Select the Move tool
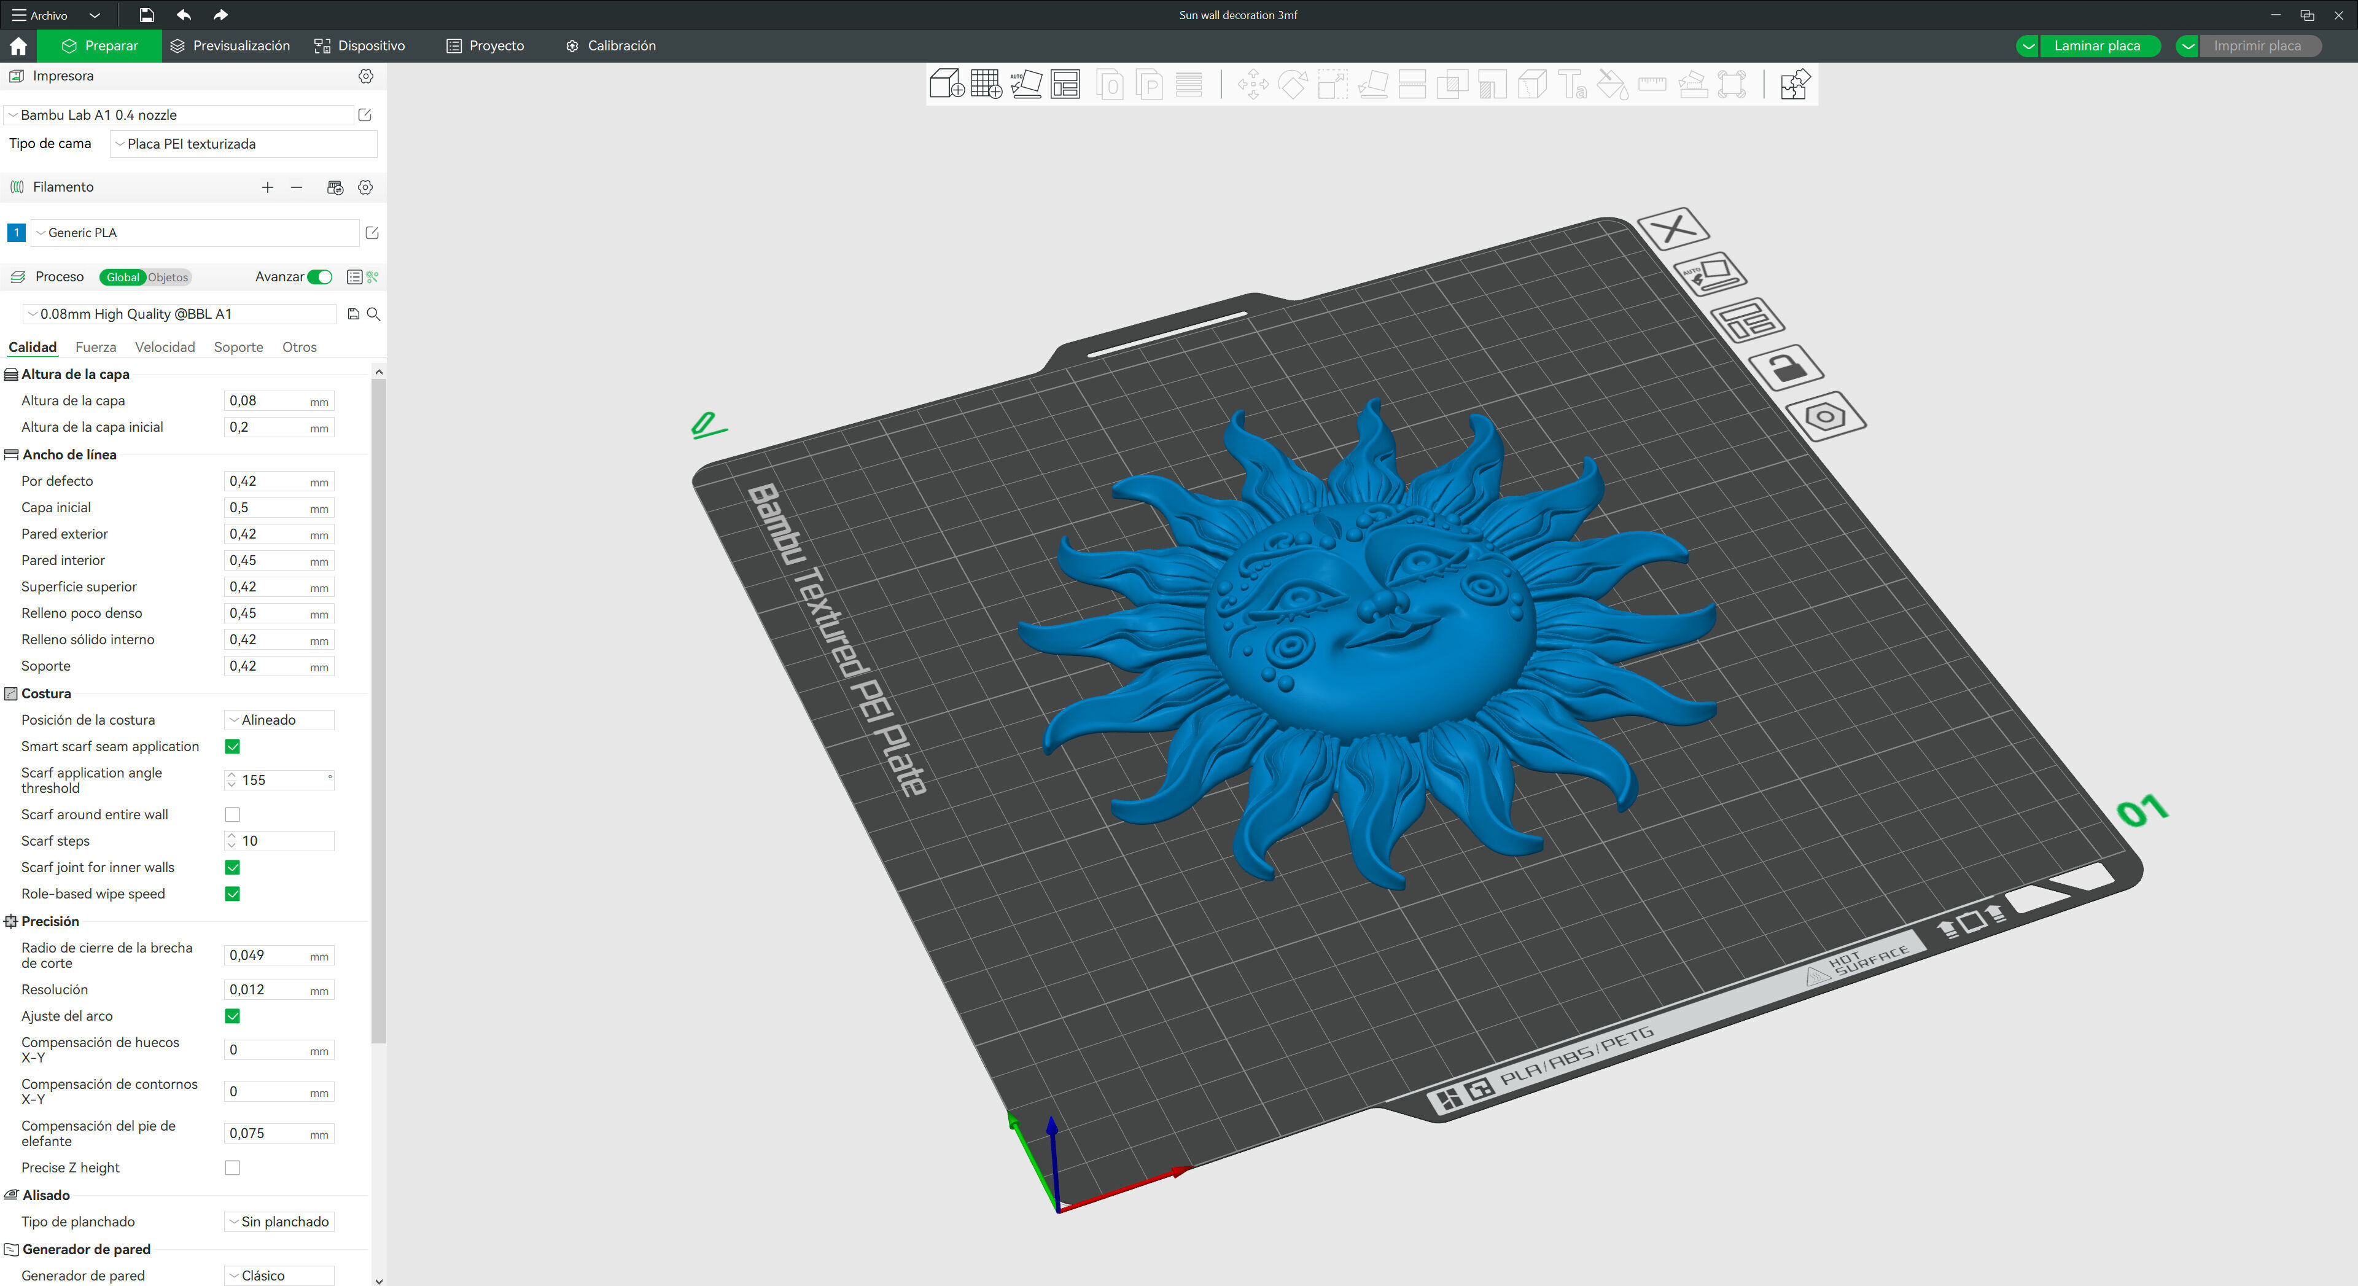 (x=1252, y=85)
